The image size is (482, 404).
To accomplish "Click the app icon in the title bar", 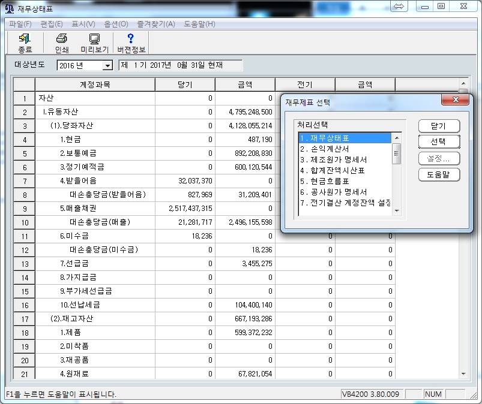I will pos(9,7).
